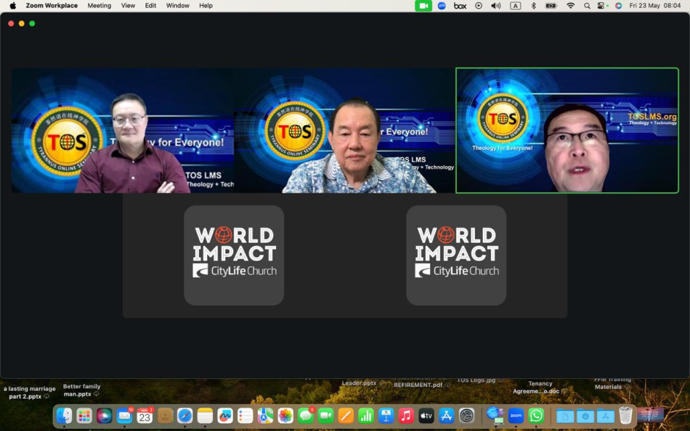Open the Window menu
This screenshot has width=690, height=431.
tap(178, 6)
